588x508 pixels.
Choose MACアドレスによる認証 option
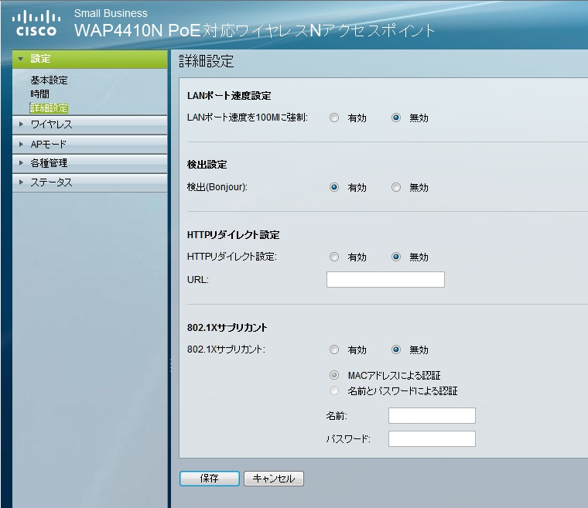[x=333, y=375]
